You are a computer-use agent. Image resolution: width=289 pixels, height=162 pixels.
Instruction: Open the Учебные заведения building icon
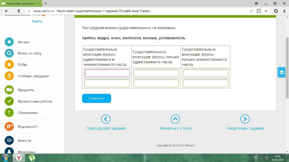(x=9, y=76)
